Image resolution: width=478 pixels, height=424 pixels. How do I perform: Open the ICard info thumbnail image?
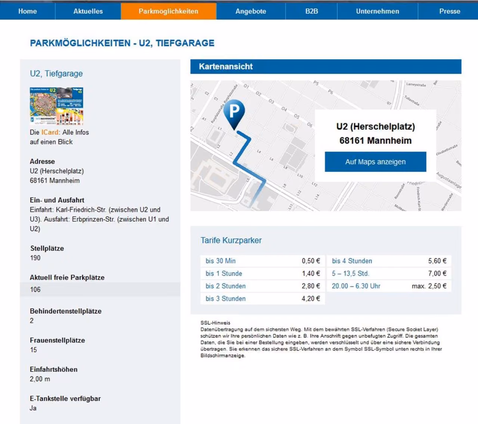click(56, 106)
